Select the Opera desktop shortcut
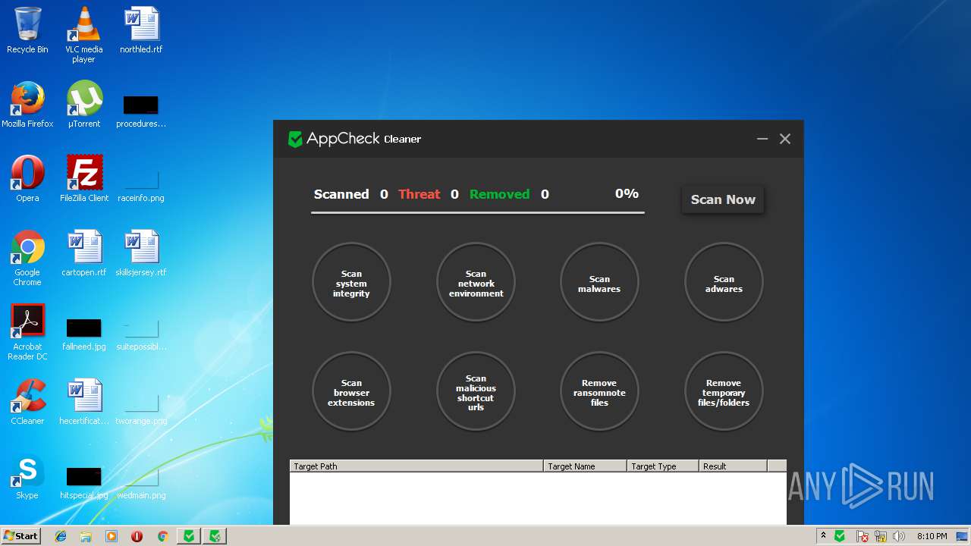The image size is (971, 546). coord(27,179)
